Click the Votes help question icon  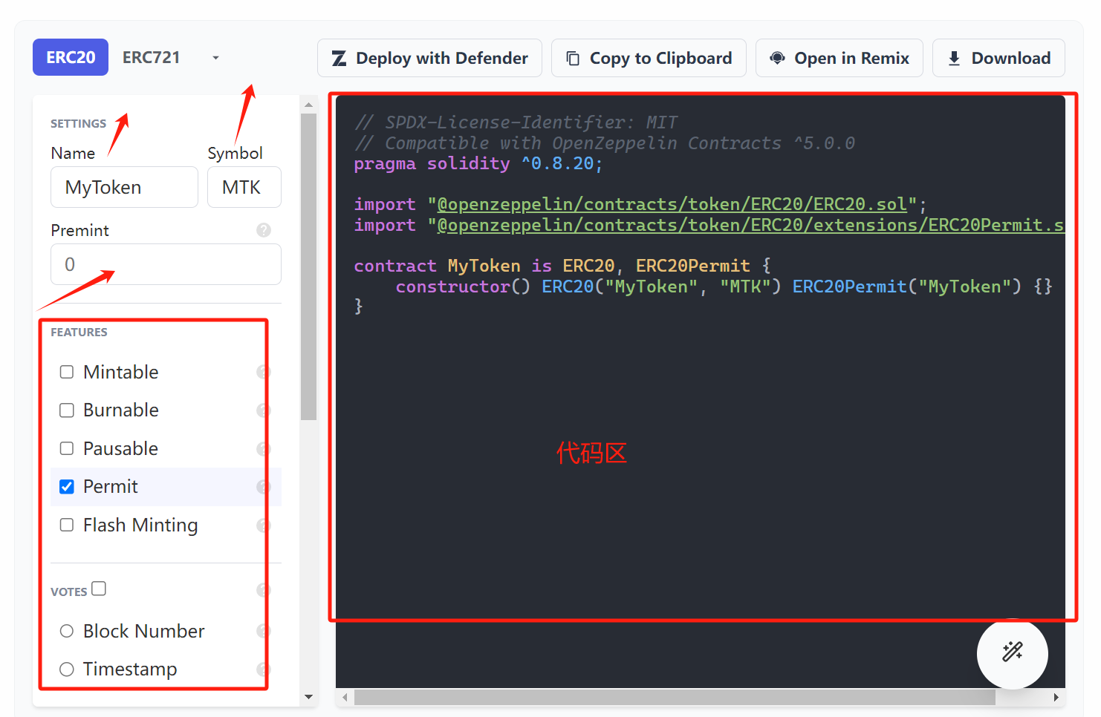262,590
